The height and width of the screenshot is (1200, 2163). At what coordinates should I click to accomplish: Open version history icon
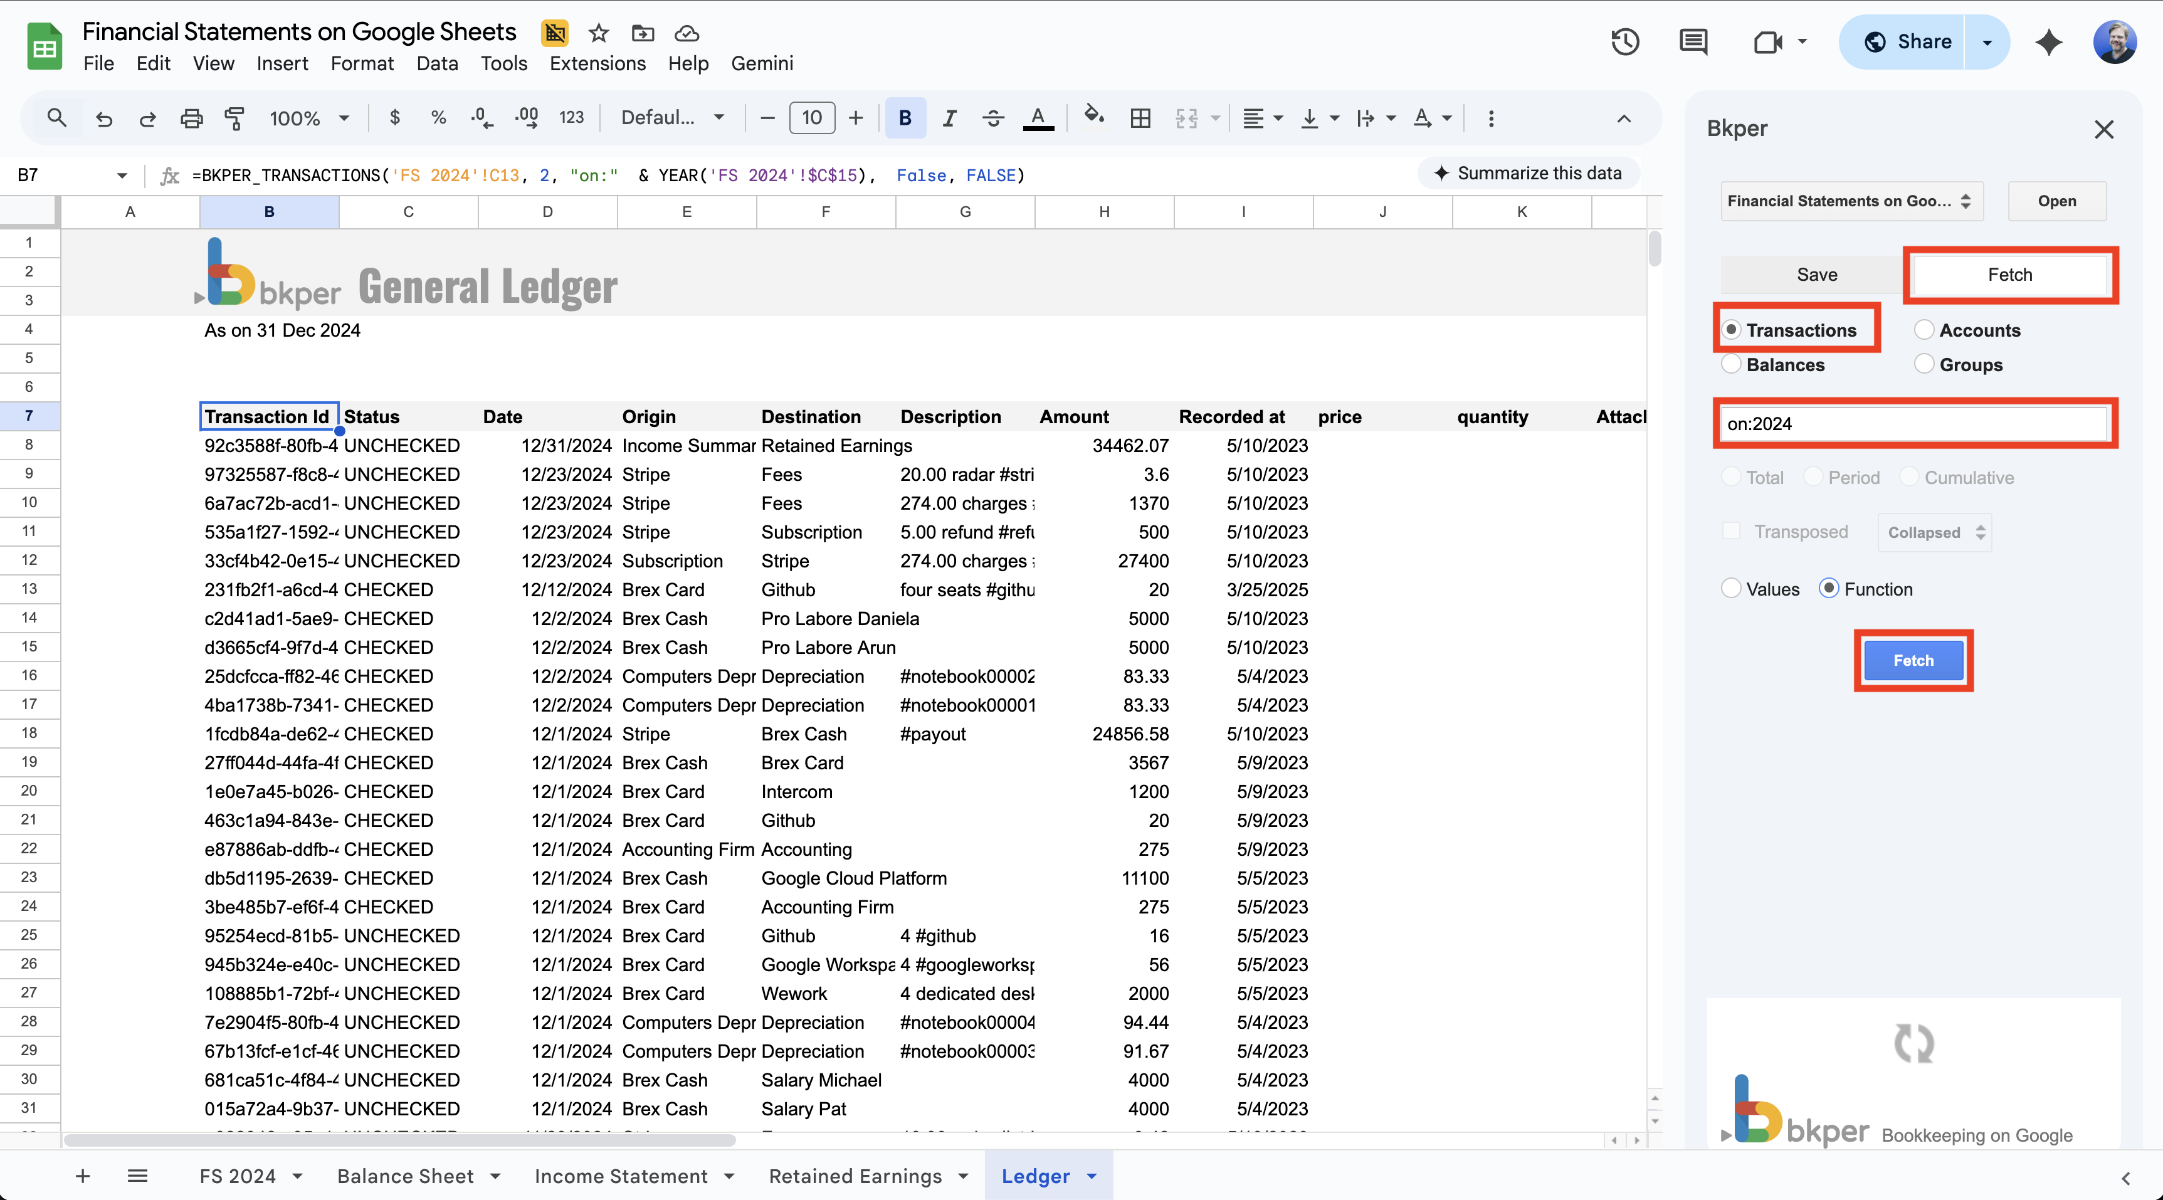[x=1624, y=41]
